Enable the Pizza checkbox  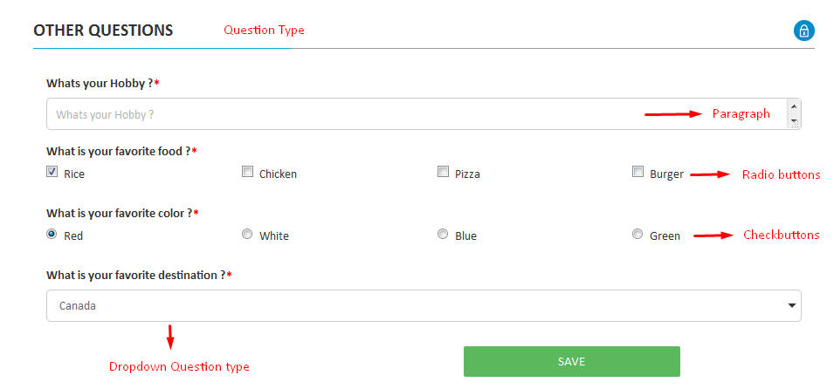pos(444,173)
